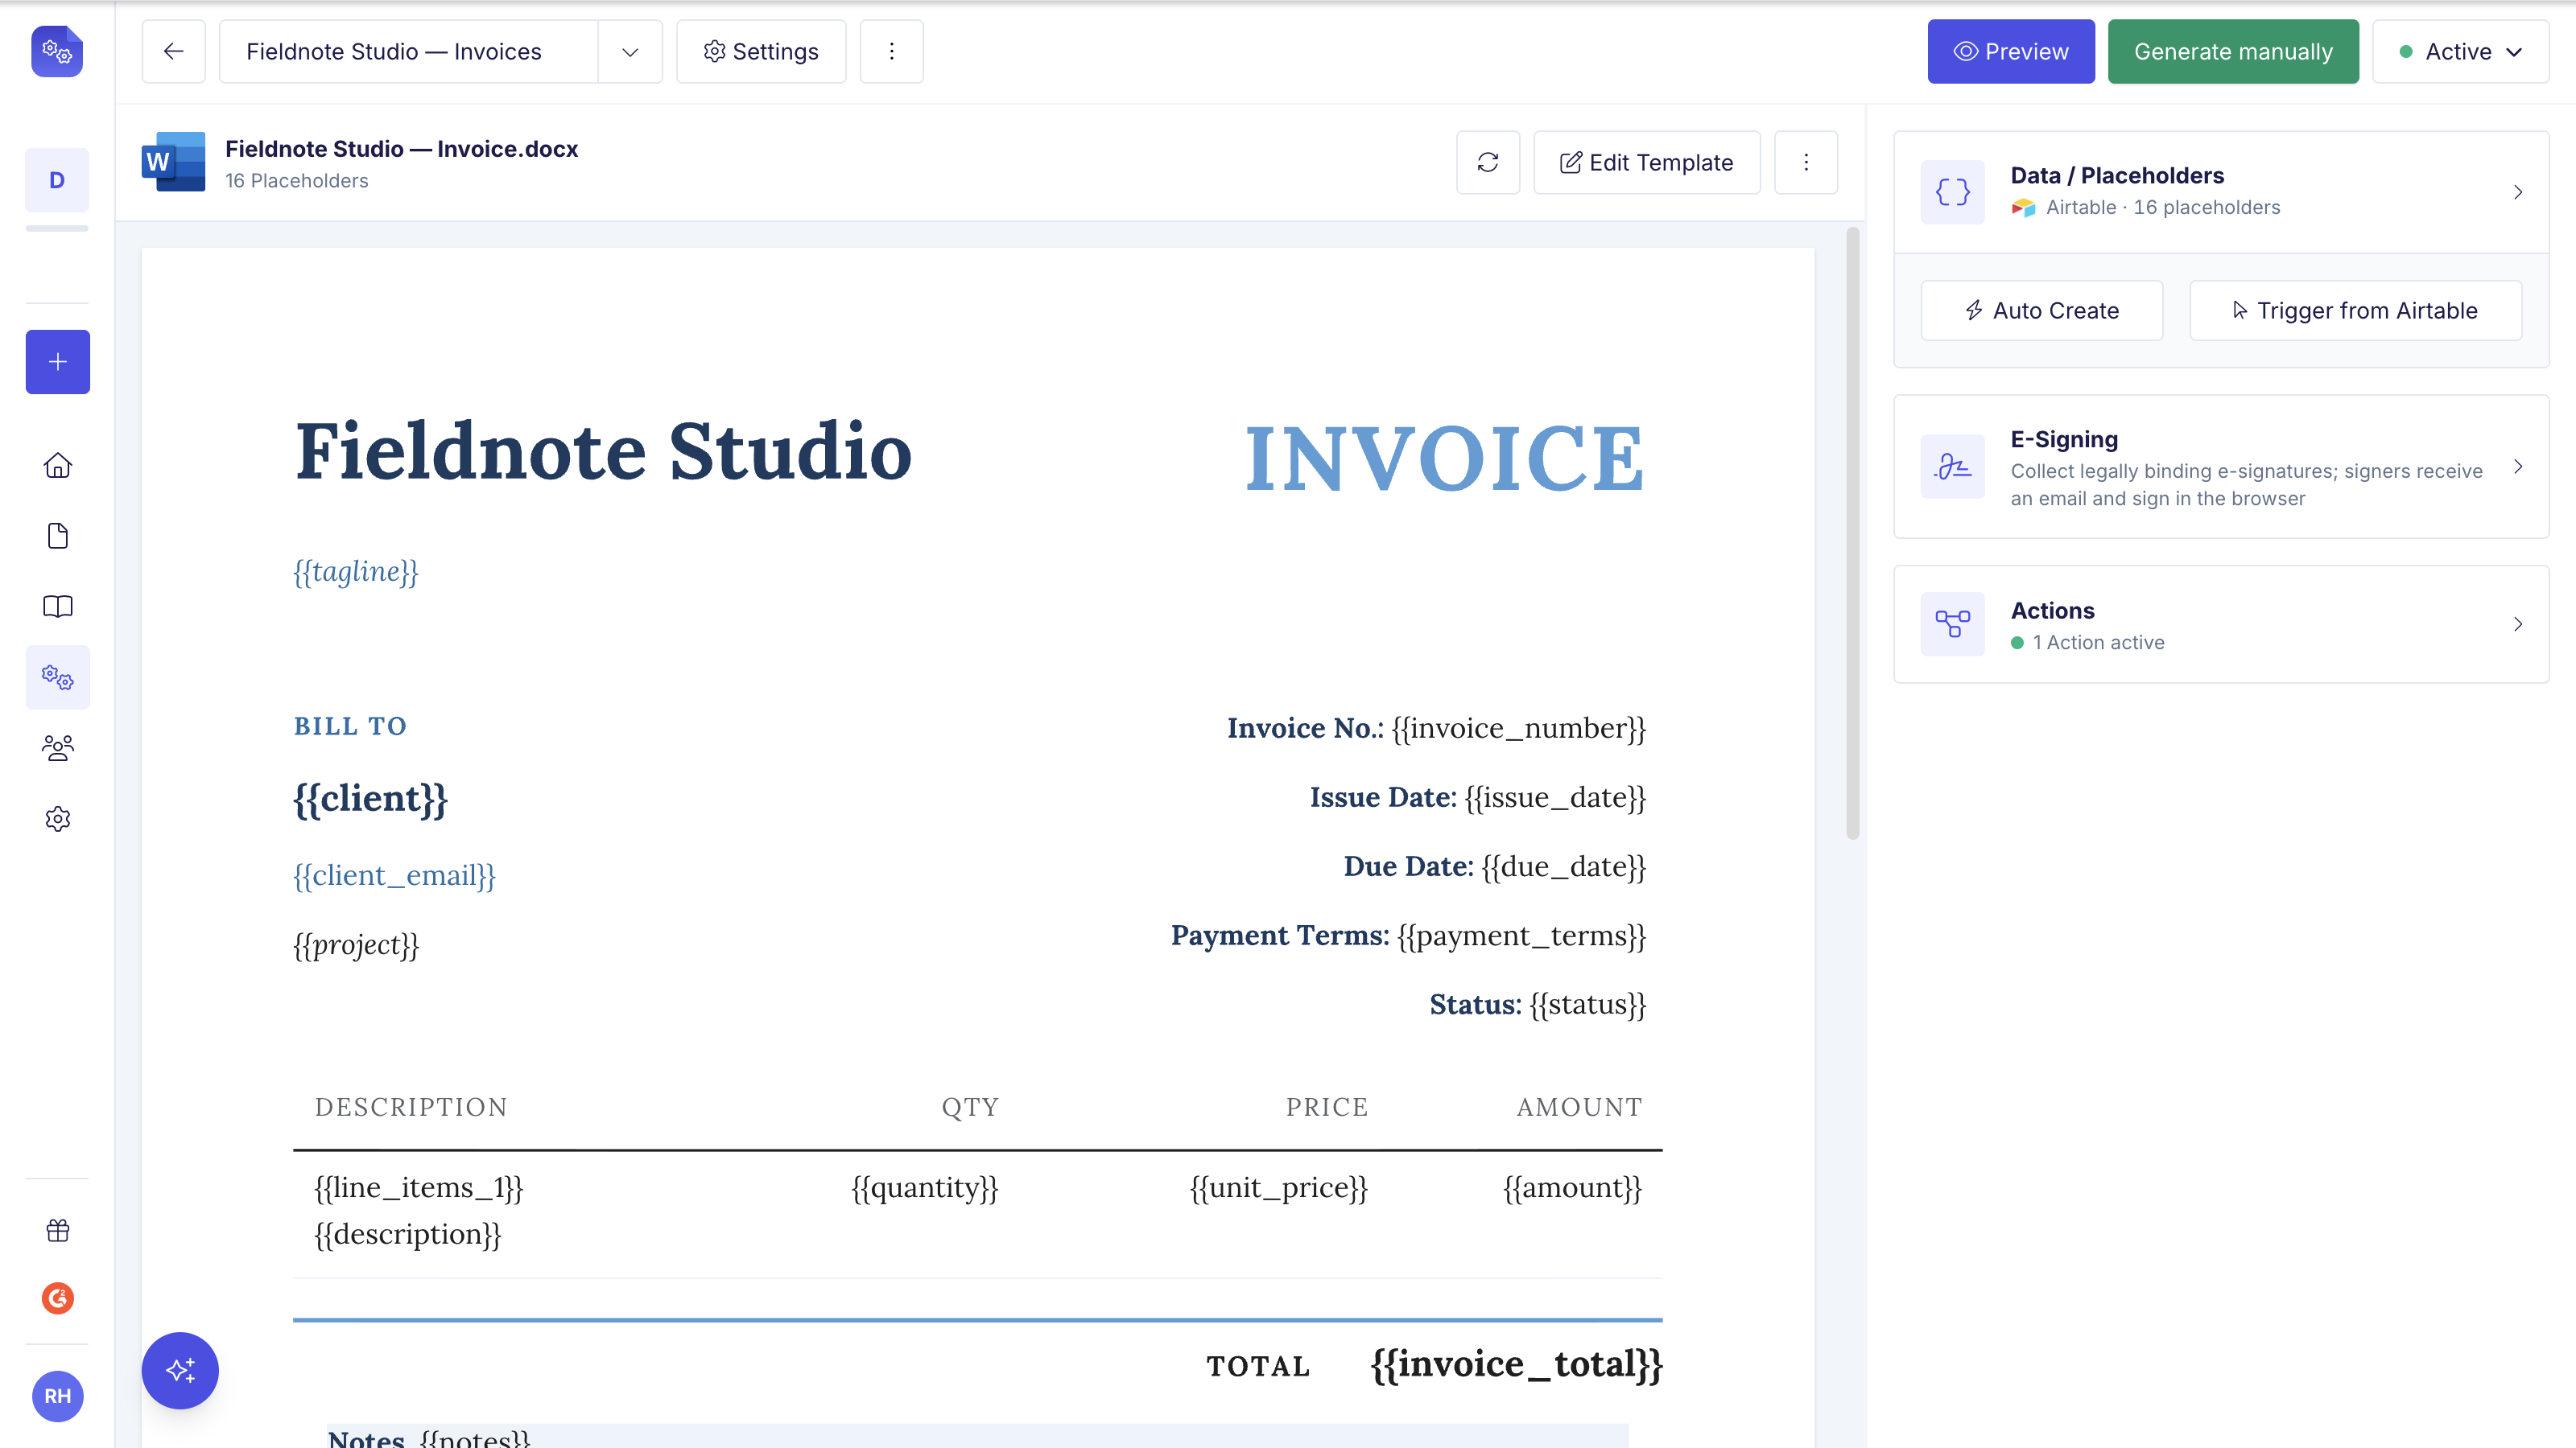Viewport: 2576px width, 1448px height.
Task: Click the {{payment_terms}} placeholder
Action: [1521, 936]
